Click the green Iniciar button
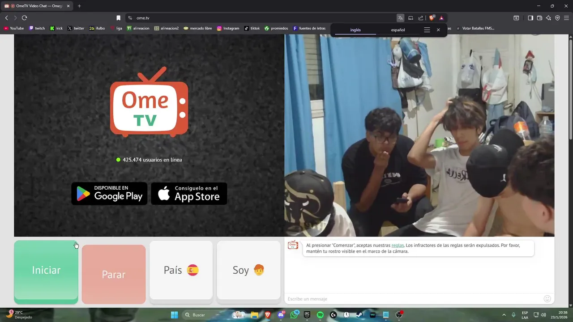This screenshot has width=573, height=322. tap(46, 272)
